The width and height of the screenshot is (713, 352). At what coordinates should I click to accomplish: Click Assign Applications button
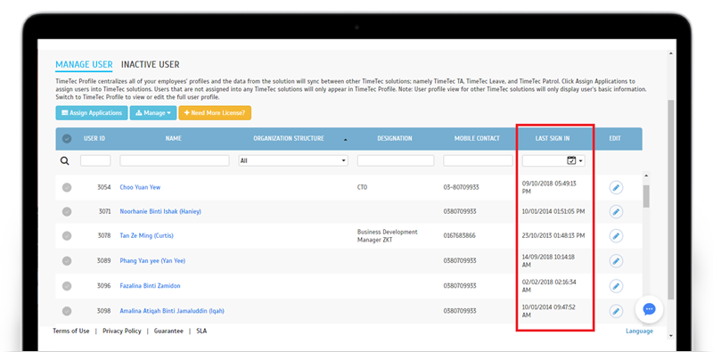[x=92, y=113]
